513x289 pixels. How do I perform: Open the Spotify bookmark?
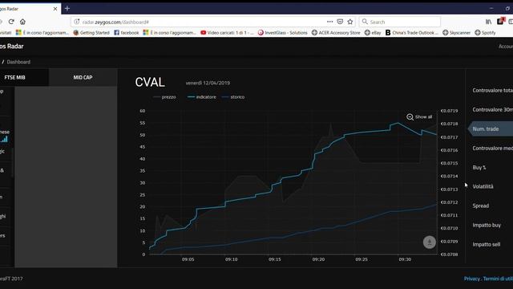[485, 33]
